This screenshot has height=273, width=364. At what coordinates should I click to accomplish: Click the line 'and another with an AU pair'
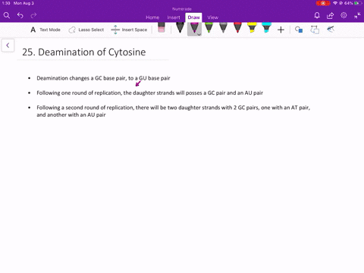coord(71,115)
